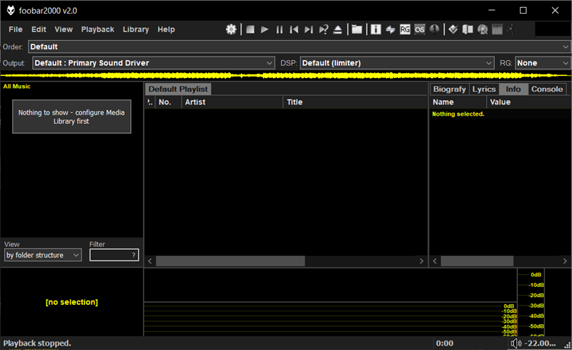Click the RG ReplayGain toolbar icon

405,29
